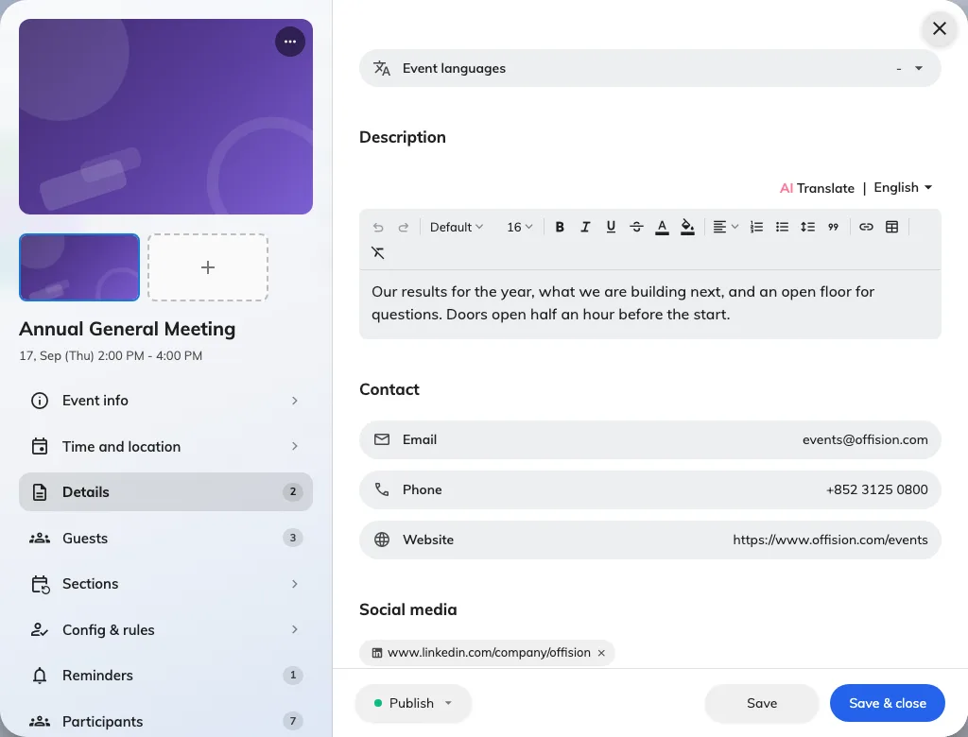Click the Save button
This screenshot has height=737, width=968.
coord(762,703)
